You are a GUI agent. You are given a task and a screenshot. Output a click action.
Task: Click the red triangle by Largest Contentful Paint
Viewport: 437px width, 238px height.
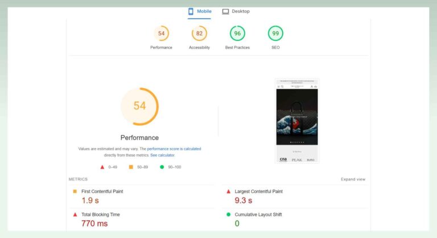pyautogui.click(x=229, y=191)
